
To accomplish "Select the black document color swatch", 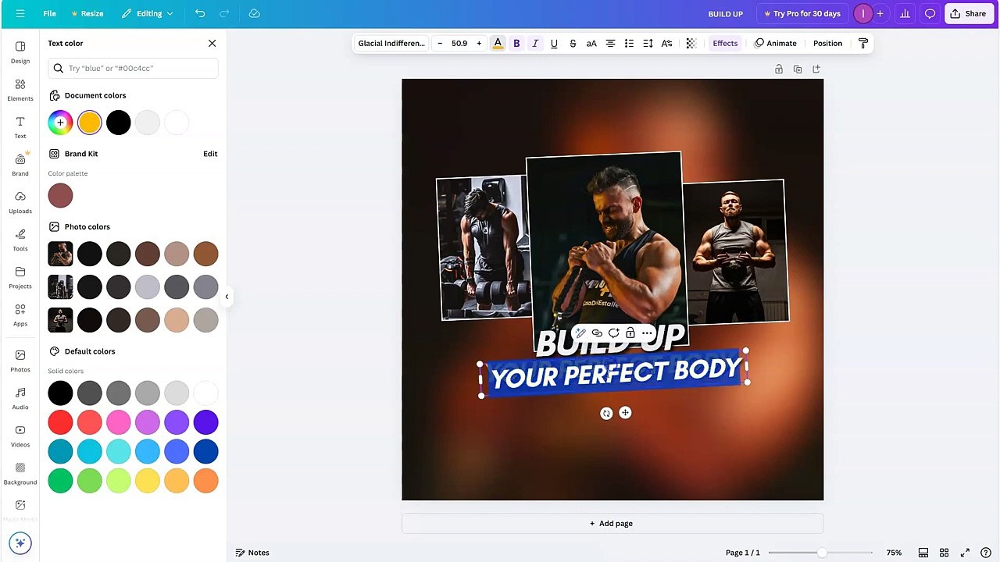I will click(118, 123).
